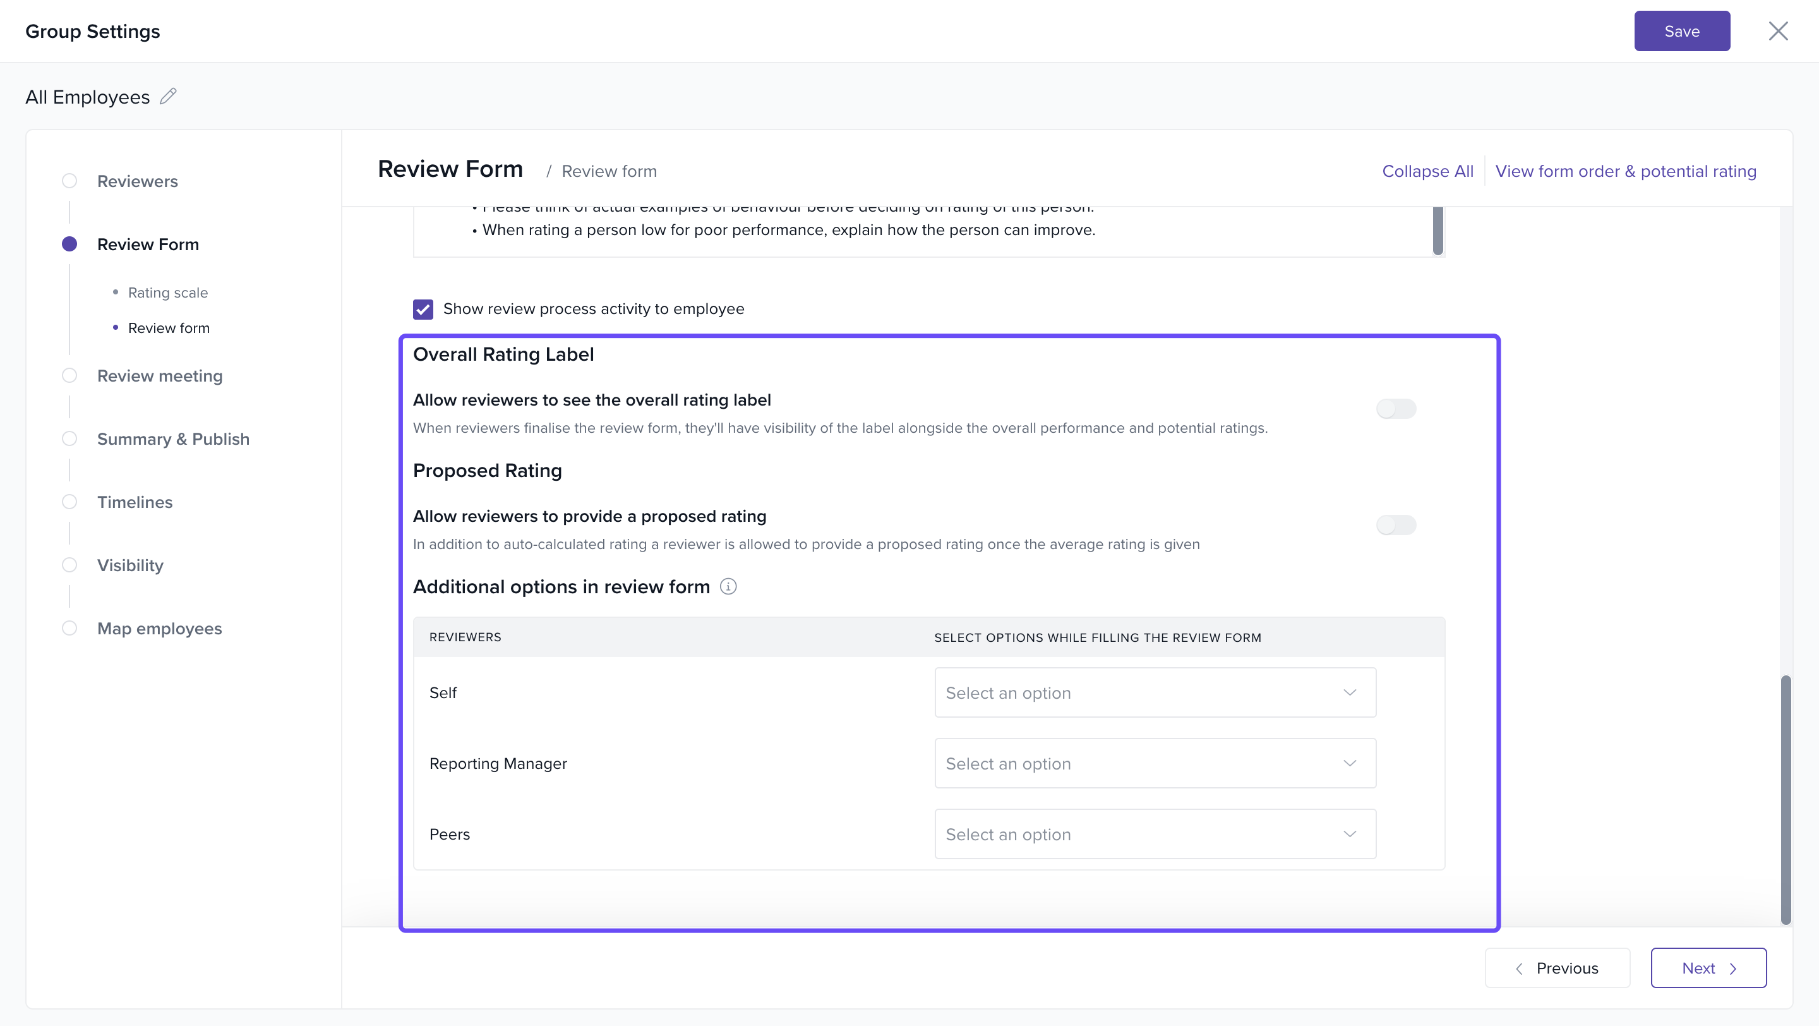This screenshot has height=1026, width=1819.
Task: Click the Next button
Action: click(x=1708, y=968)
